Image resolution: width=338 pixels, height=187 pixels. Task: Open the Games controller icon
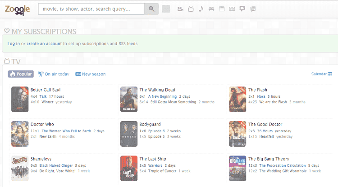click(211, 9)
